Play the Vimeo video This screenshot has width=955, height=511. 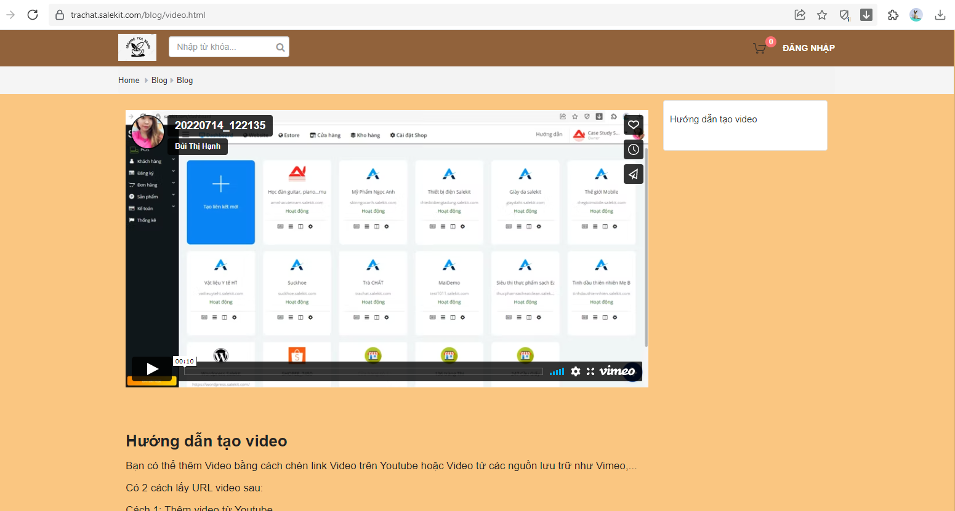click(x=151, y=368)
